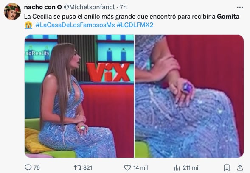Click the 76 replies count
Screen dimensions: 250x173
click(x=37, y=167)
